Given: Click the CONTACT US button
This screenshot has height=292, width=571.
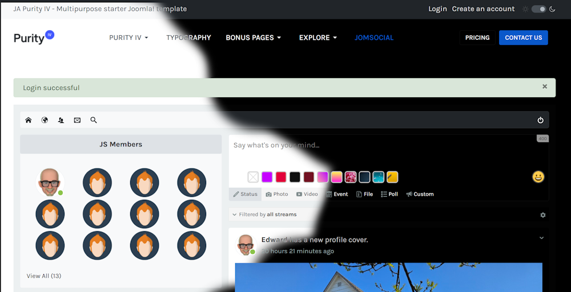Looking at the screenshot, I should tap(523, 38).
